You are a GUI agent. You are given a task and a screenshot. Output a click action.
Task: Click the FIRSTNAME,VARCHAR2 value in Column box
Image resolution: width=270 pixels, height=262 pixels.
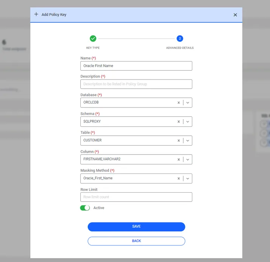click(x=102, y=159)
